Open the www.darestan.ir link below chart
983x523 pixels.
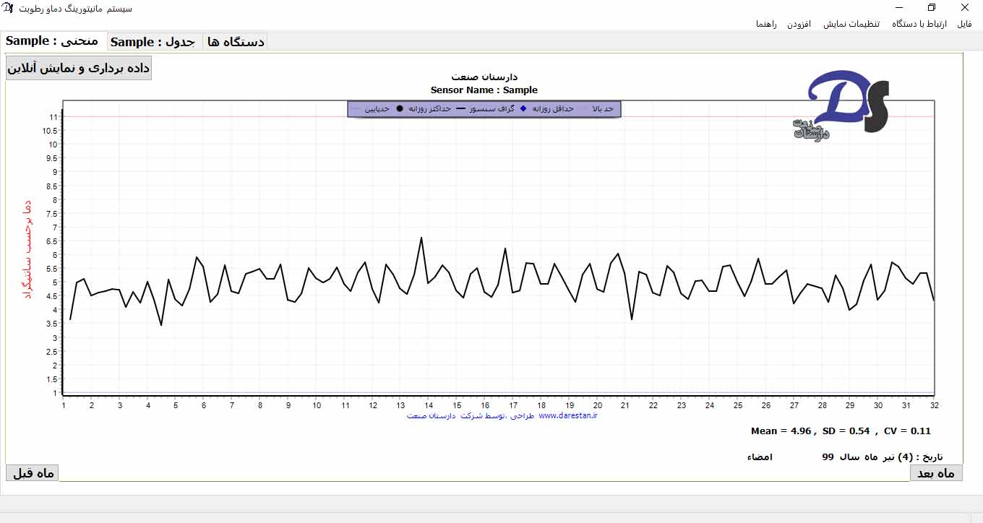[x=568, y=415]
